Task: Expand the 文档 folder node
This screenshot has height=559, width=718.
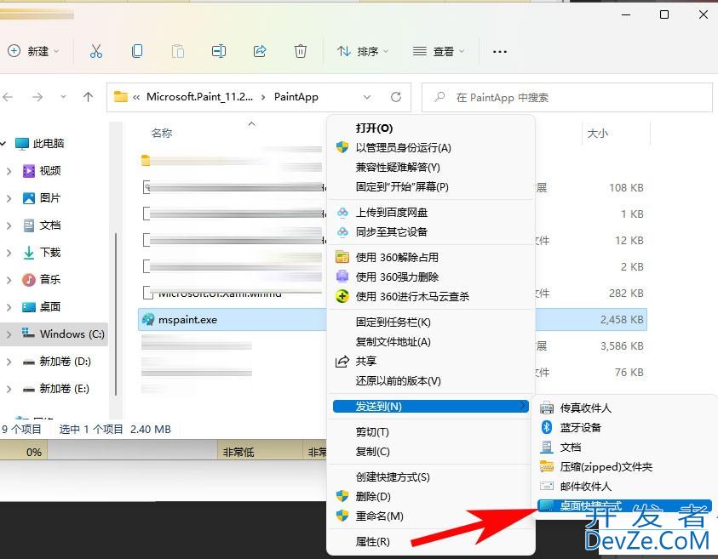Action: click(x=9, y=225)
